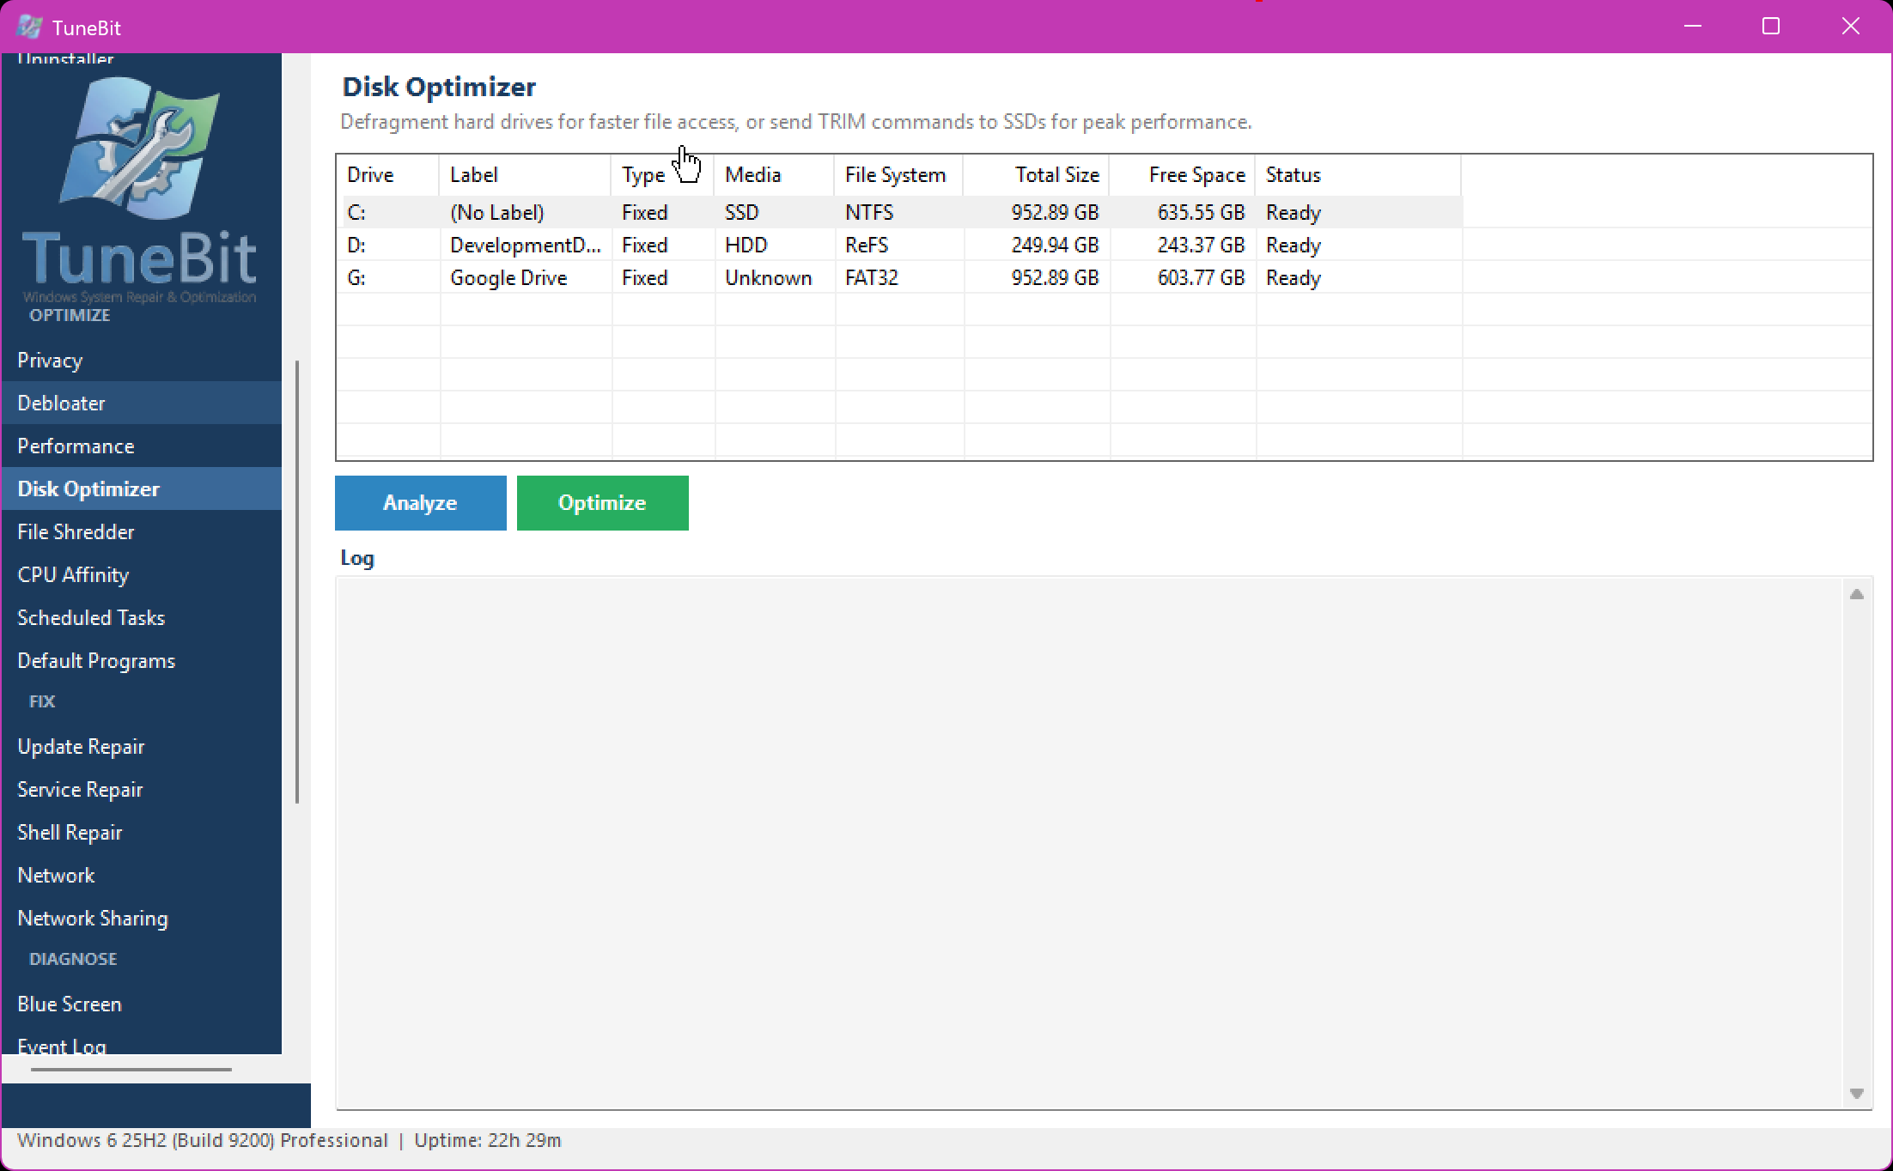This screenshot has height=1171, width=1893.
Task: Click the Analyze button
Action: click(420, 503)
